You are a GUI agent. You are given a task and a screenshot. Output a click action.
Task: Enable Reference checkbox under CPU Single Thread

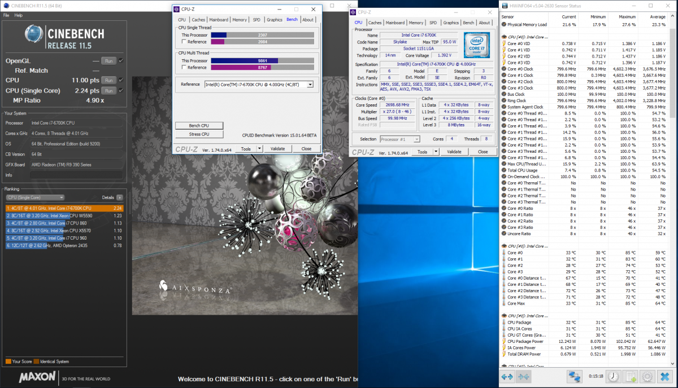tap(184, 42)
